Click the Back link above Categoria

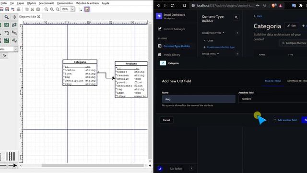[x=258, y=16]
